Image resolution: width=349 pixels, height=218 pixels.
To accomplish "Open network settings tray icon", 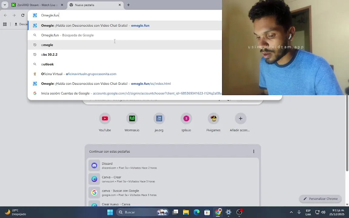I will click(317, 212).
